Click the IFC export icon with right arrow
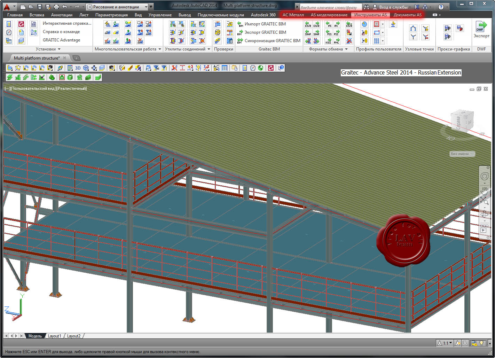Image resolution: width=495 pixels, height=358 pixels. (337, 24)
